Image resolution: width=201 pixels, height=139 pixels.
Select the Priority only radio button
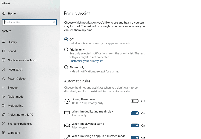66,49
